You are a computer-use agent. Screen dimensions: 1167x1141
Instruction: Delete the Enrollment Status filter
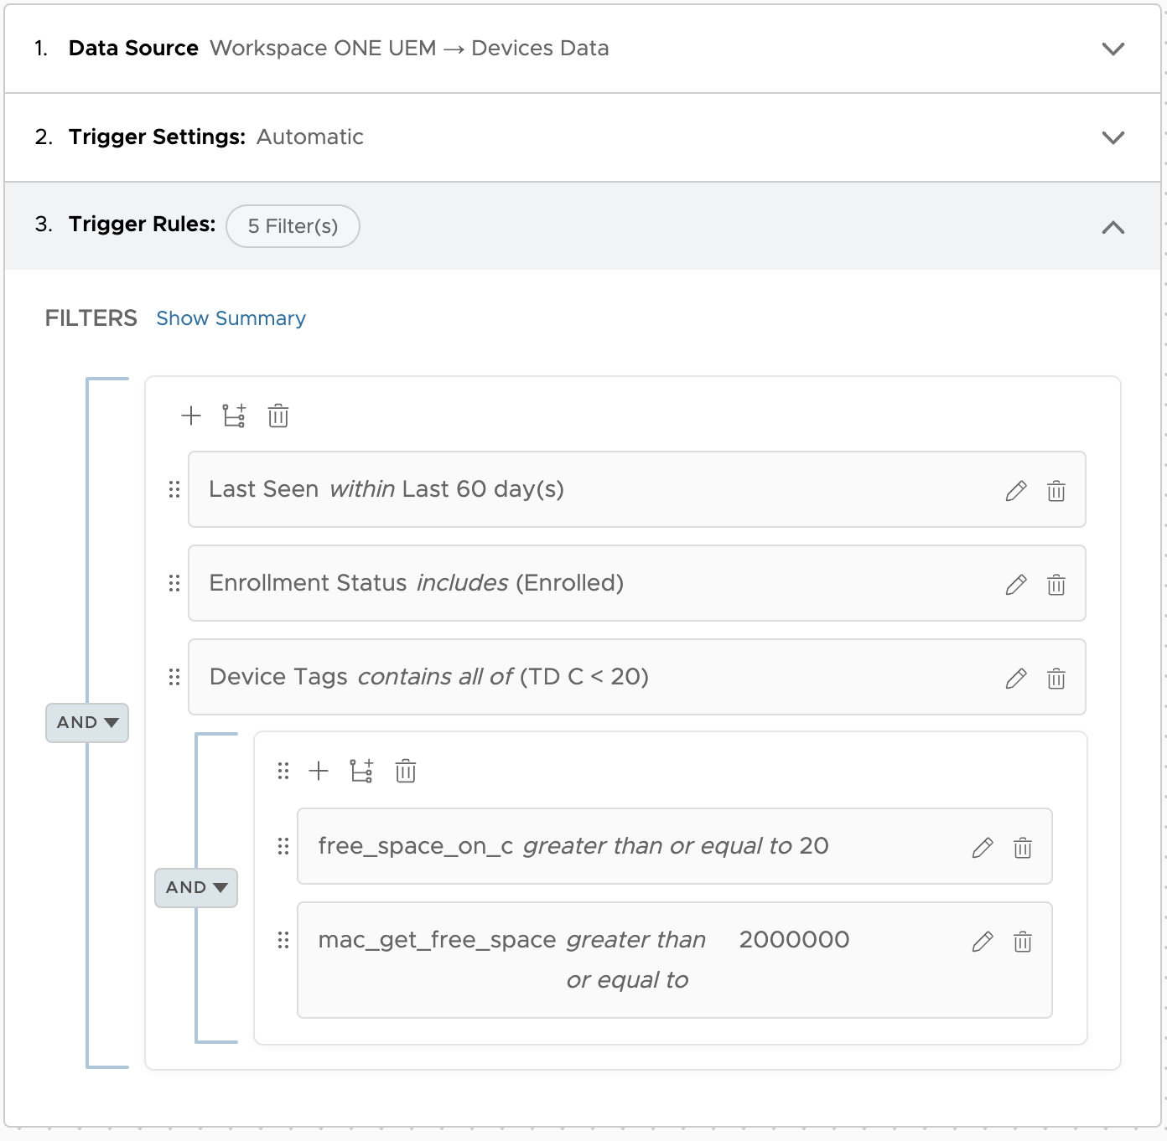1055,585
